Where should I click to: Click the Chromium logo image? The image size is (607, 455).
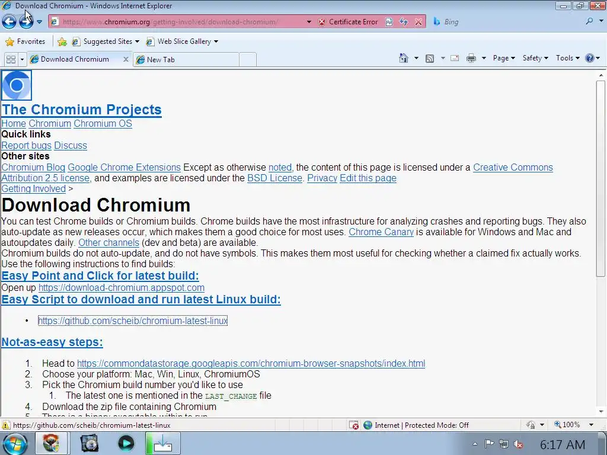point(16,85)
